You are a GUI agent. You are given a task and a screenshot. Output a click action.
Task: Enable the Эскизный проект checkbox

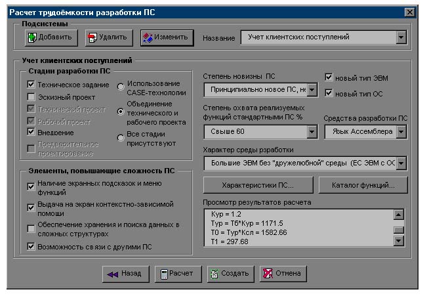coord(31,96)
